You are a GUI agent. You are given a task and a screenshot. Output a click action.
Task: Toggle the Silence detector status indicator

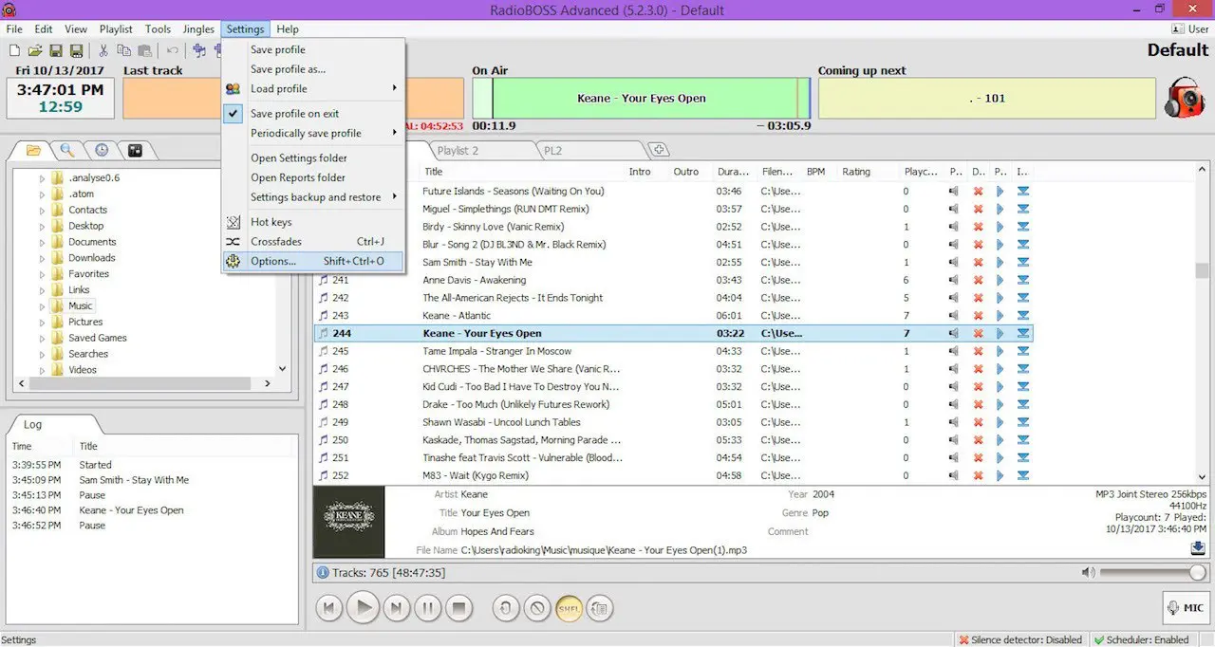pos(1020,639)
